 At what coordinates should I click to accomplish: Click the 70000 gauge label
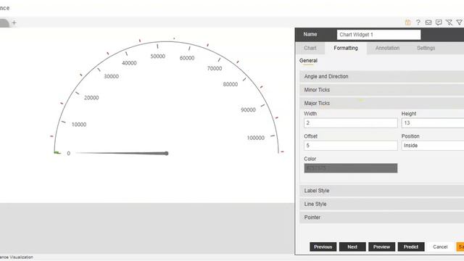[x=215, y=68]
